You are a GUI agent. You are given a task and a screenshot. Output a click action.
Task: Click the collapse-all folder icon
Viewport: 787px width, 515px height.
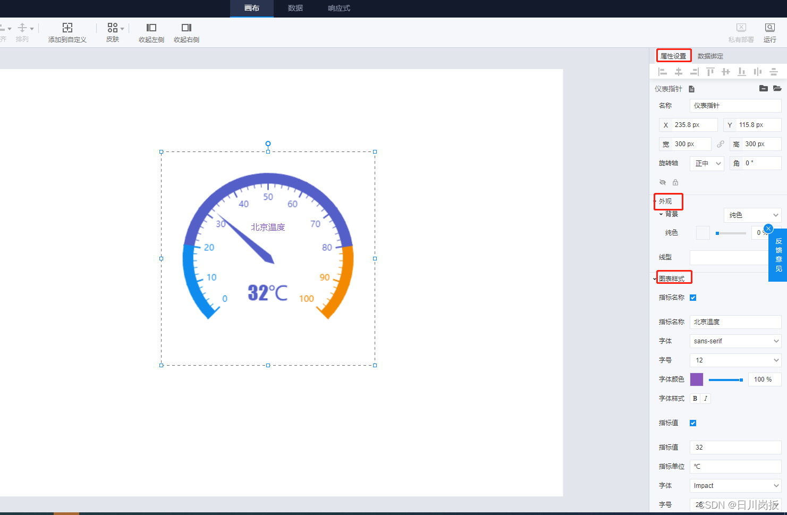[764, 88]
